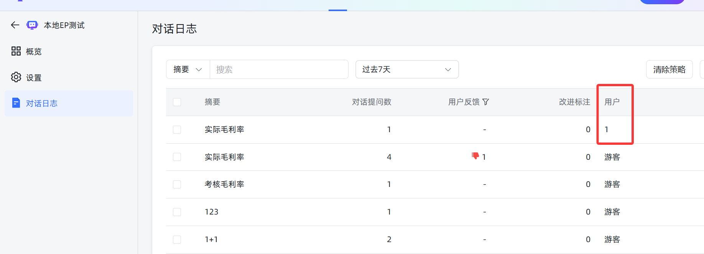Check the box for the 考核毛利率 row
This screenshot has height=254, width=704.
pyautogui.click(x=177, y=185)
